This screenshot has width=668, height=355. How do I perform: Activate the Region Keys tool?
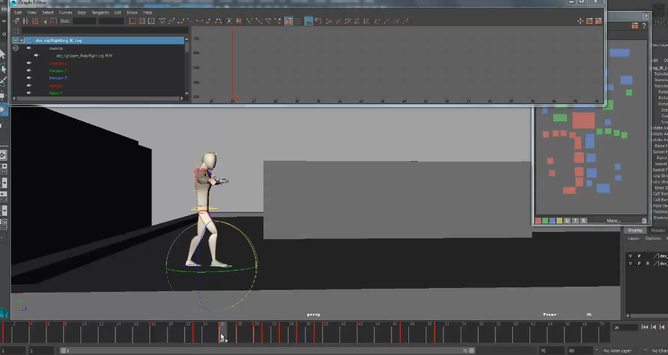pos(44,21)
